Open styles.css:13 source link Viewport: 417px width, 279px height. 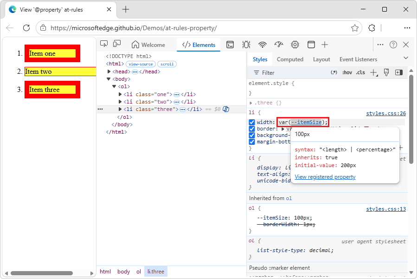click(386, 209)
